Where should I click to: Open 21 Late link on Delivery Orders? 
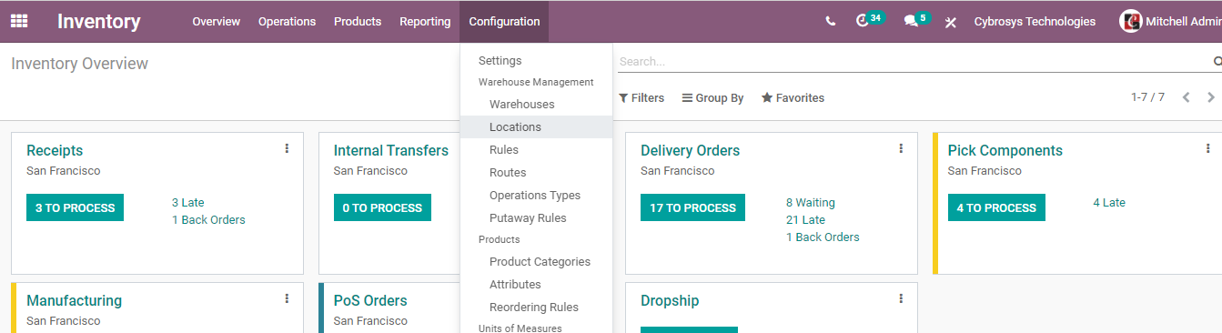pyautogui.click(x=806, y=220)
